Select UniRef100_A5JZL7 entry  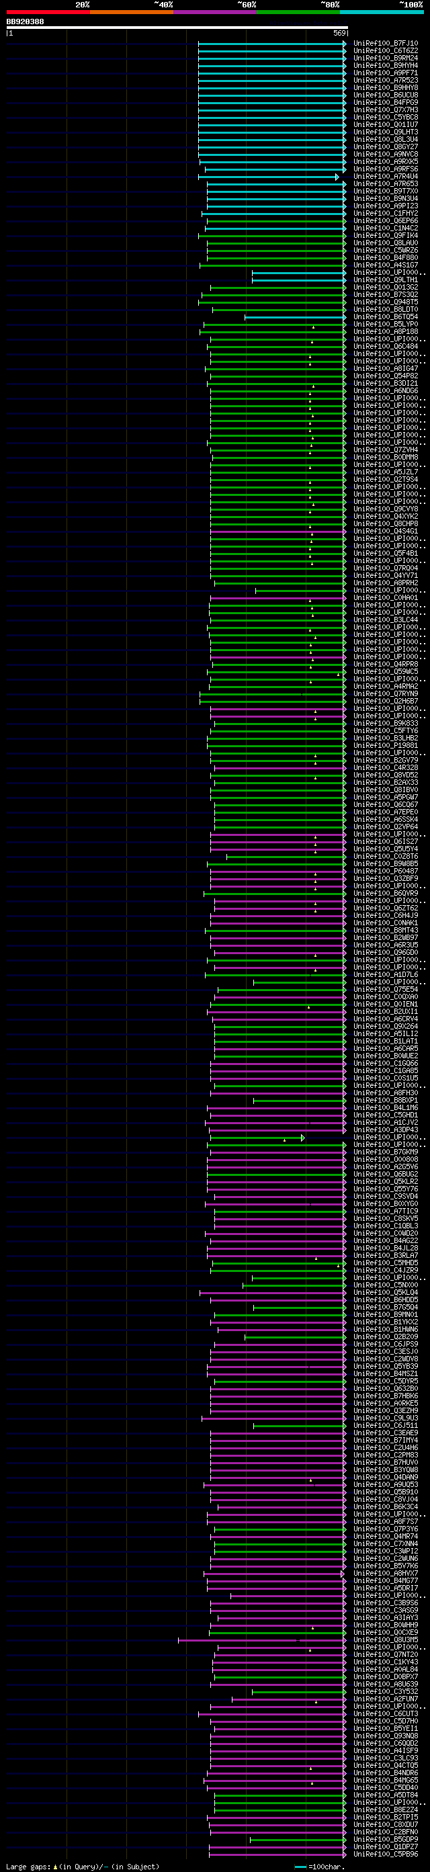point(386,472)
